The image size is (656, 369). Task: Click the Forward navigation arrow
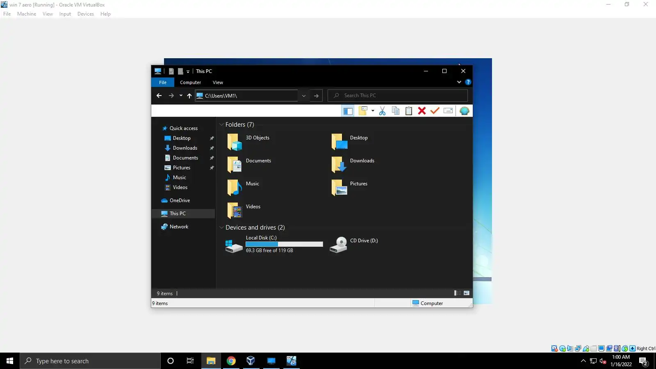tap(171, 96)
